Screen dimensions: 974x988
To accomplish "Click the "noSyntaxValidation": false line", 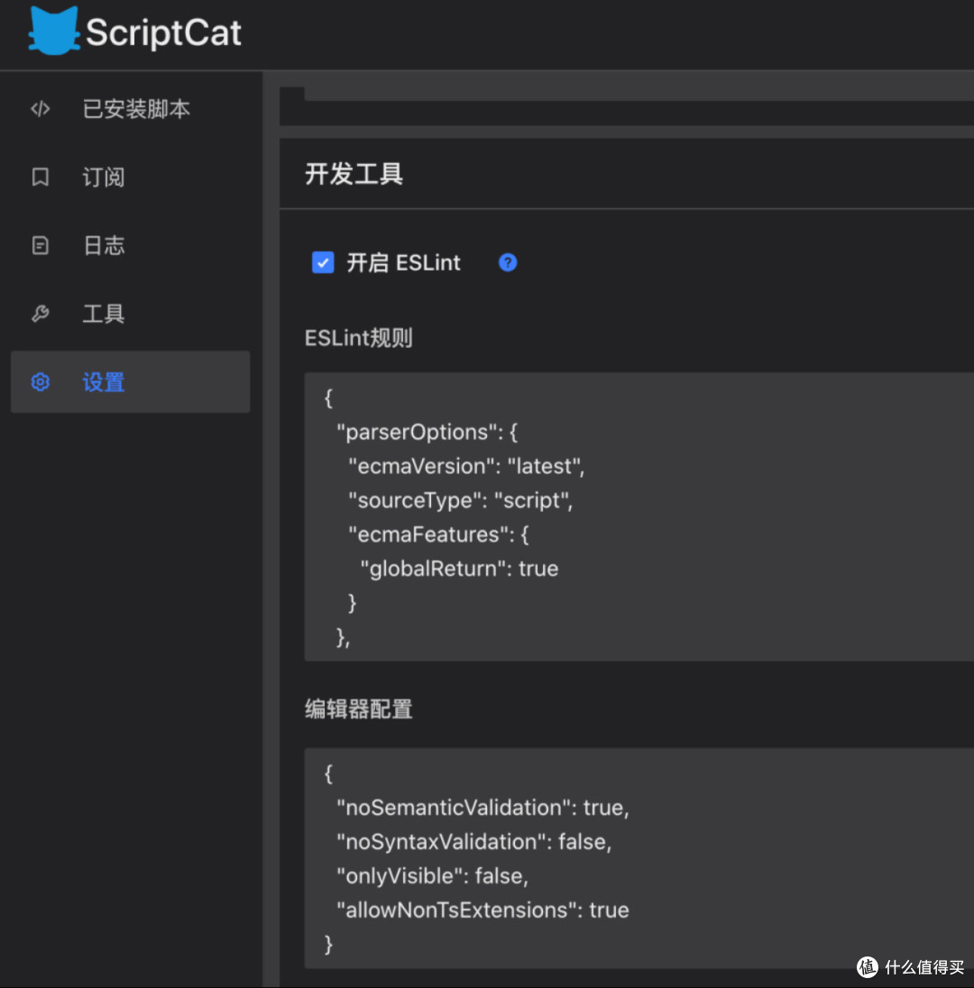I will point(474,842).
